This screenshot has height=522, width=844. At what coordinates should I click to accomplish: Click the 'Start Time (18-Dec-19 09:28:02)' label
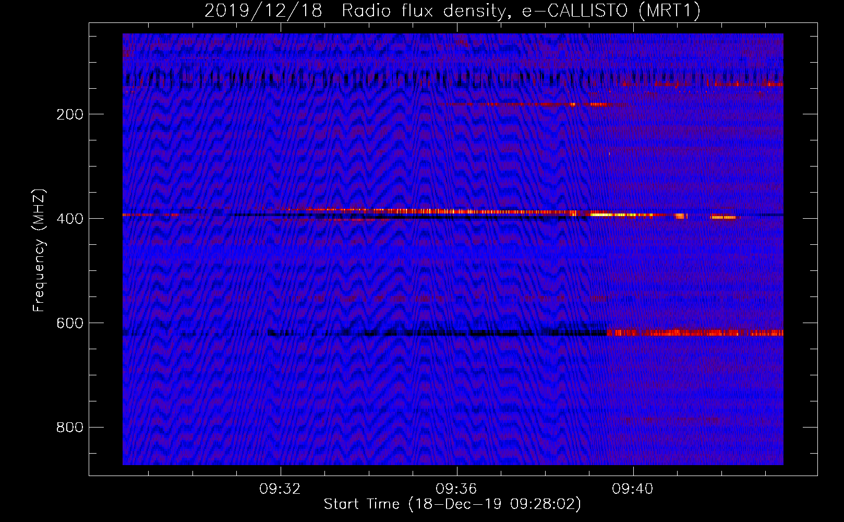pyautogui.click(x=452, y=504)
